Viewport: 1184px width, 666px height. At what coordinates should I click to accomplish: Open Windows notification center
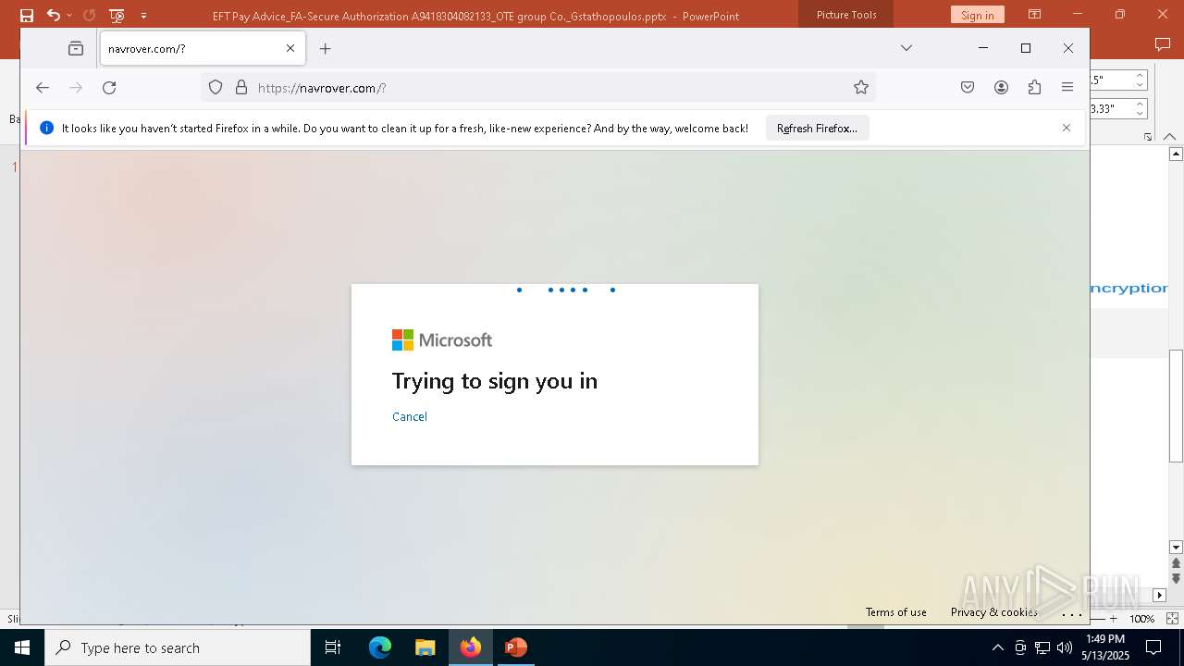[1154, 647]
